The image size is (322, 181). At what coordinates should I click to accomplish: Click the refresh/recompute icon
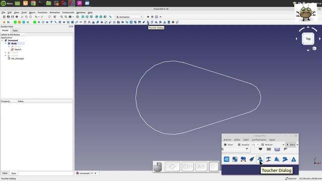pos(49,17)
